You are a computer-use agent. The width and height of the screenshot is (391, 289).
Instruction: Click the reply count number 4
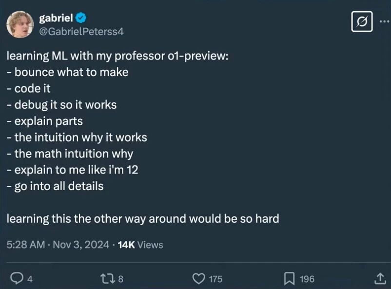coord(30,279)
